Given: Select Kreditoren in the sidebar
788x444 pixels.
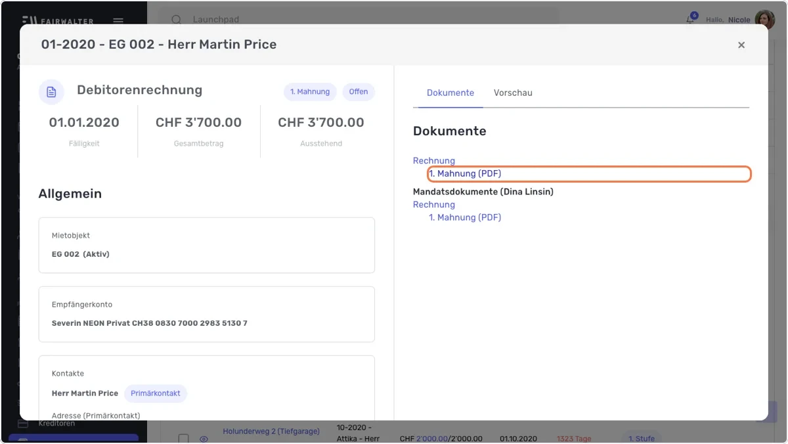Looking at the screenshot, I should pos(56,424).
